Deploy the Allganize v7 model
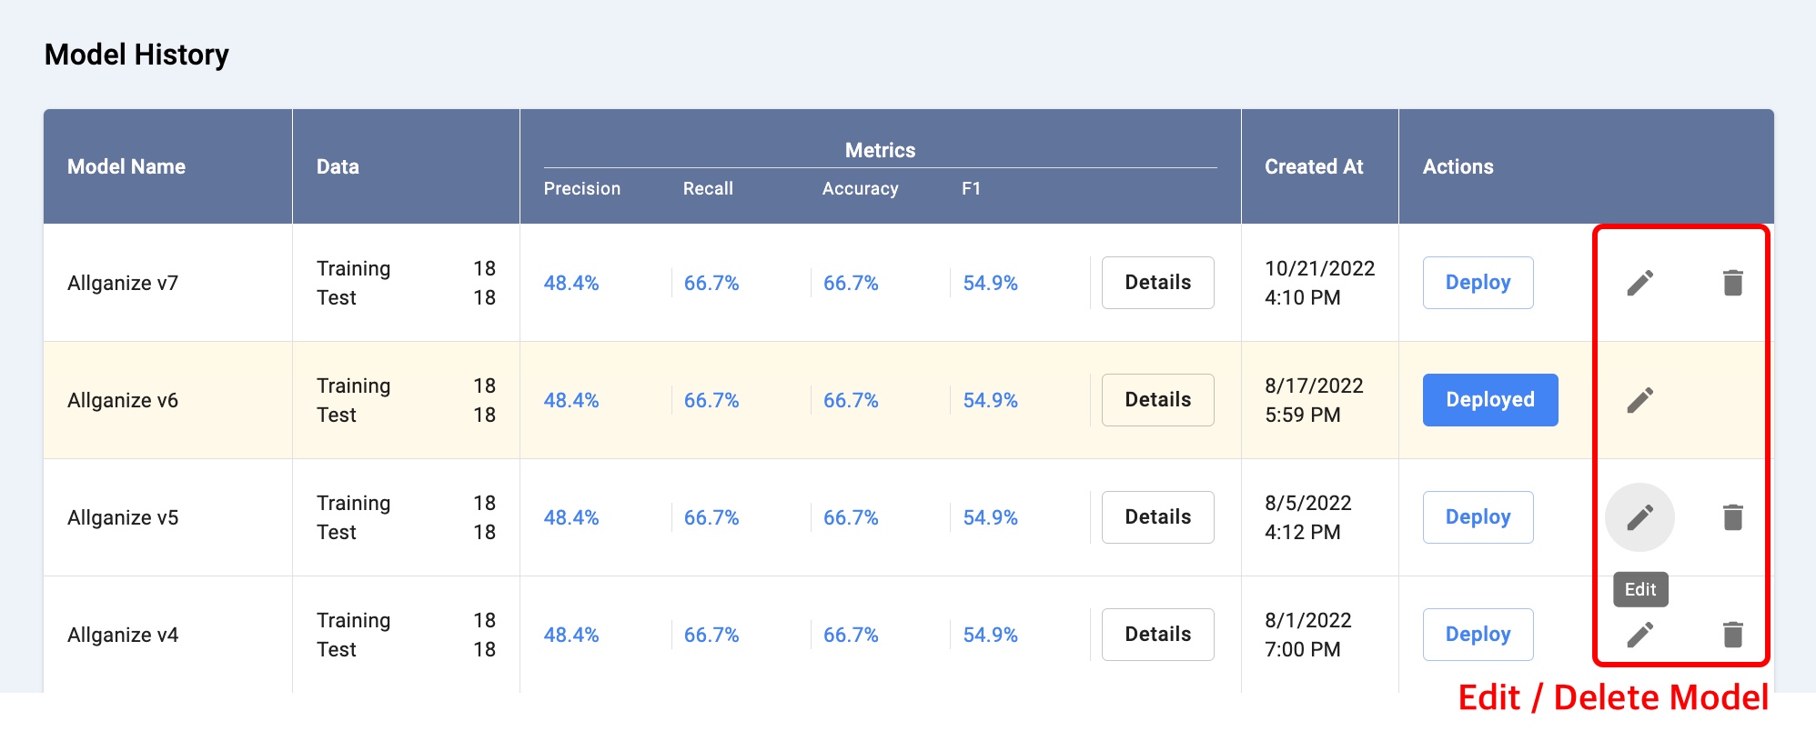 pyautogui.click(x=1478, y=283)
